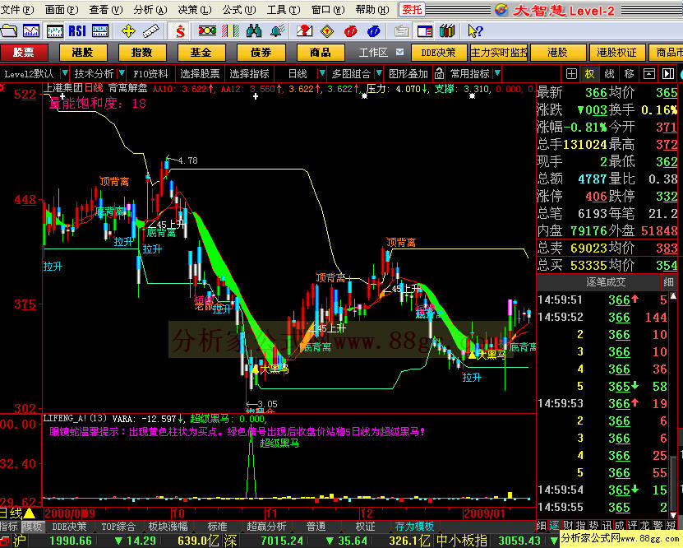Click the red 股票 category button

pyautogui.click(x=24, y=53)
